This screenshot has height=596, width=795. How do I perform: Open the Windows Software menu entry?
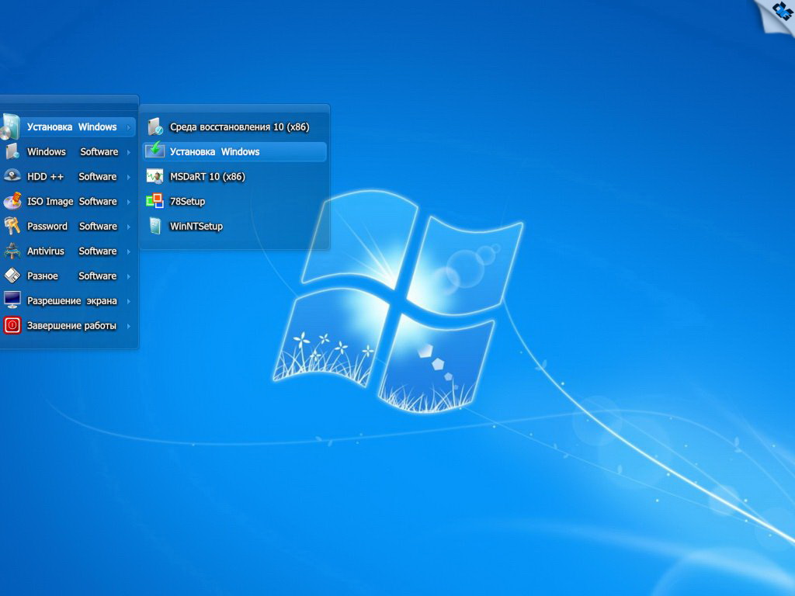68,151
